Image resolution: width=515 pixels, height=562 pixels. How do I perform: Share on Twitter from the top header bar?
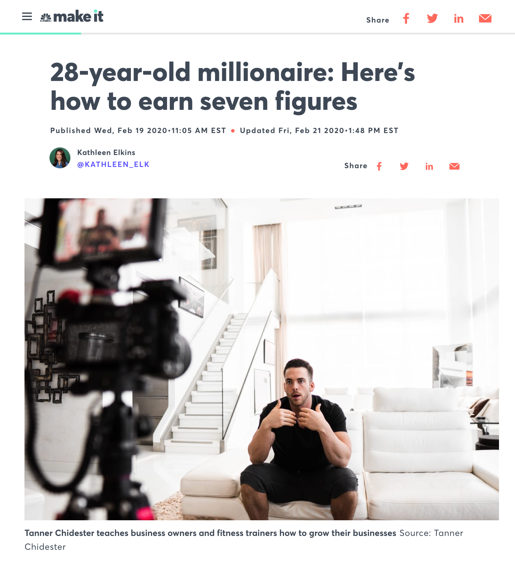pyautogui.click(x=432, y=19)
